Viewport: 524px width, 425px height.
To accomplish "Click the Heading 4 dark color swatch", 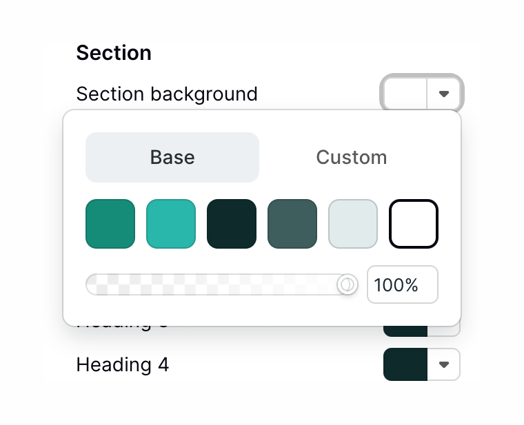I will (405, 364).
